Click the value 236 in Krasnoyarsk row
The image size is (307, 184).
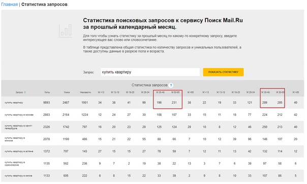click(x=84, y=164)
